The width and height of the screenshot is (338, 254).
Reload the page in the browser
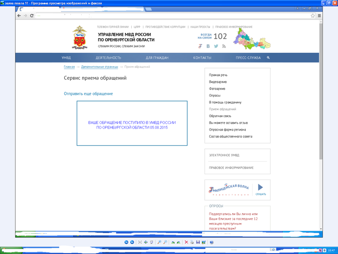(32, 15)
